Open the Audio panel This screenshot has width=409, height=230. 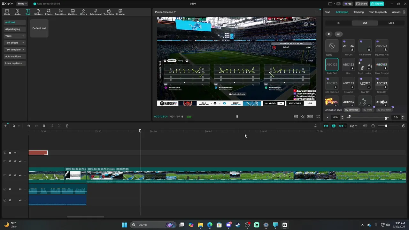(x=17, y=12)
